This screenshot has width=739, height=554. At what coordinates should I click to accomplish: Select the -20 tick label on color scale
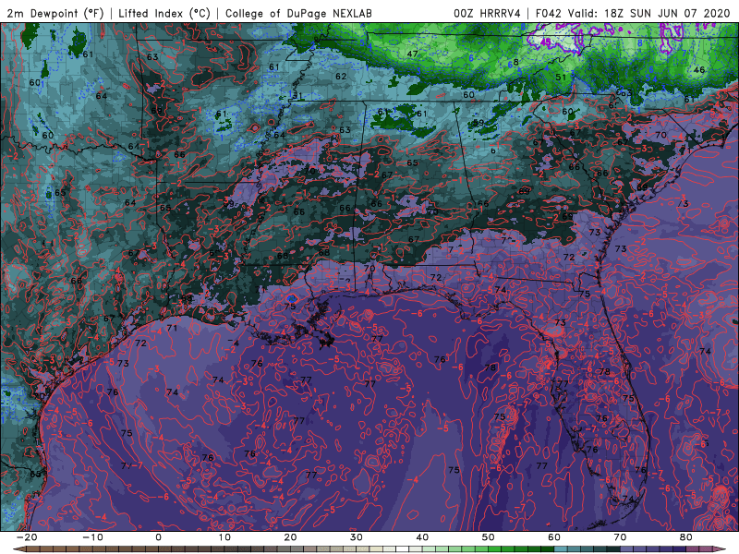coord(27,537)
